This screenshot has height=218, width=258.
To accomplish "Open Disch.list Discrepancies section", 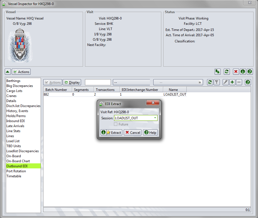I will 23,106.
